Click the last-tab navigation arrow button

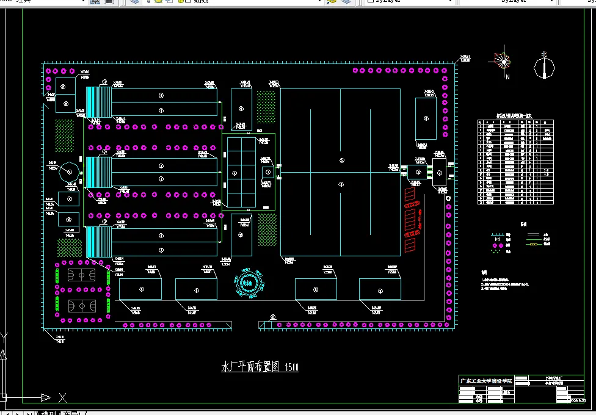click(x=29, y=413)
